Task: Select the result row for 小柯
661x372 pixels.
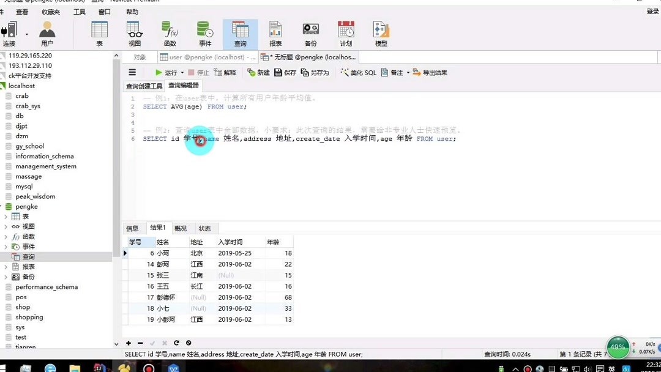Action: coord(162,253)
